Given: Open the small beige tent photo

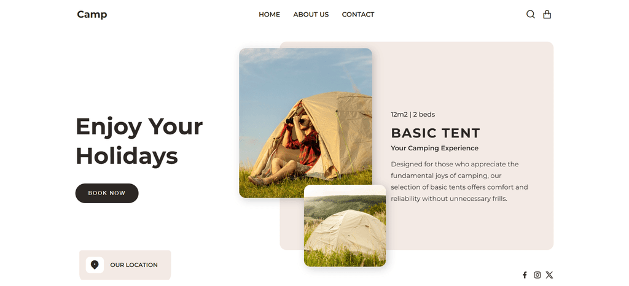Looking at the screenshot, I should 345,226.
